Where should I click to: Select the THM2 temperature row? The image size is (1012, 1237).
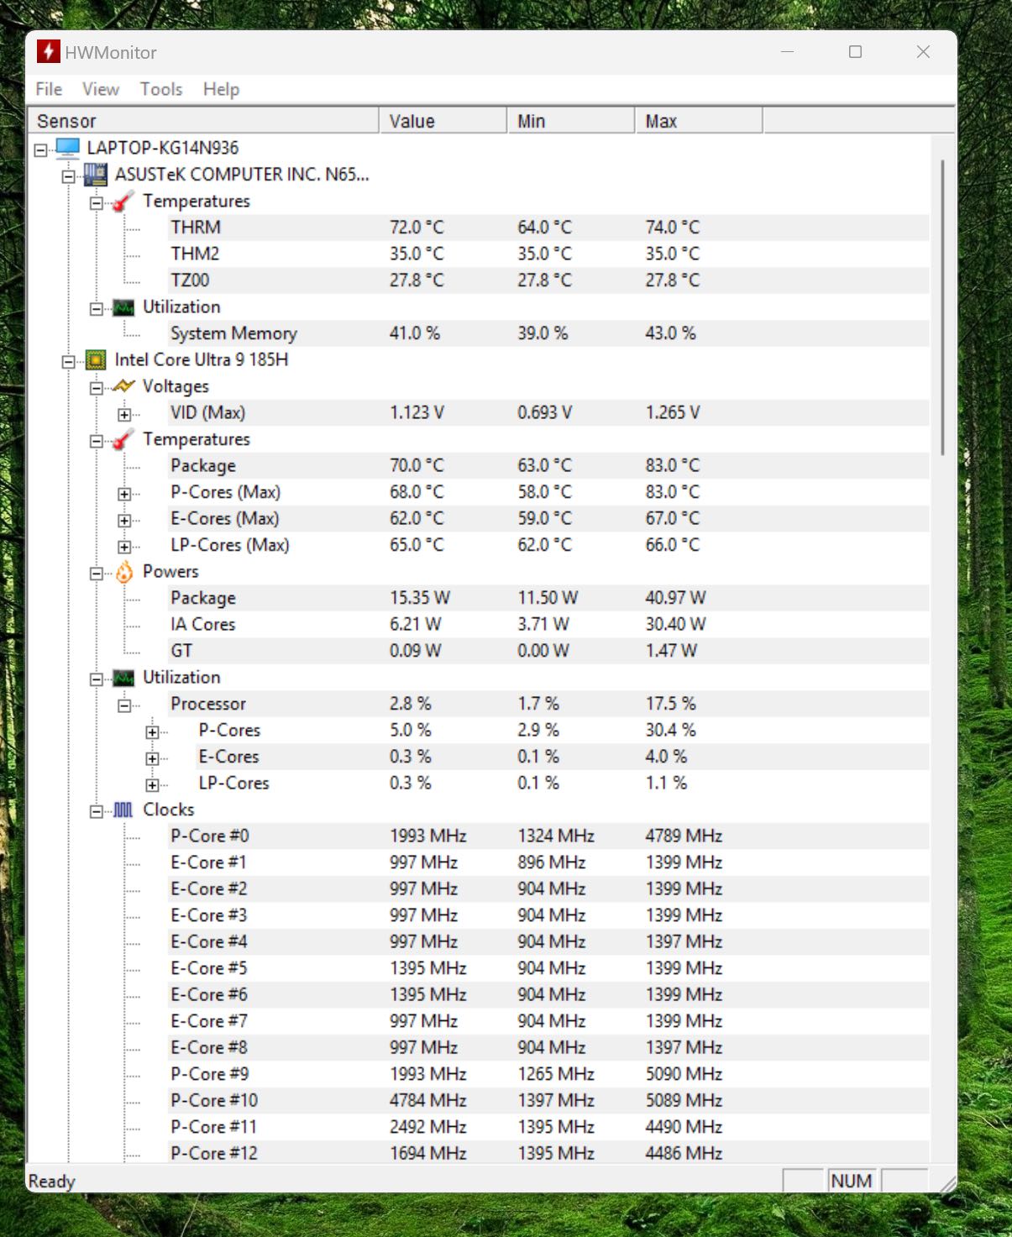coord(549,254)
